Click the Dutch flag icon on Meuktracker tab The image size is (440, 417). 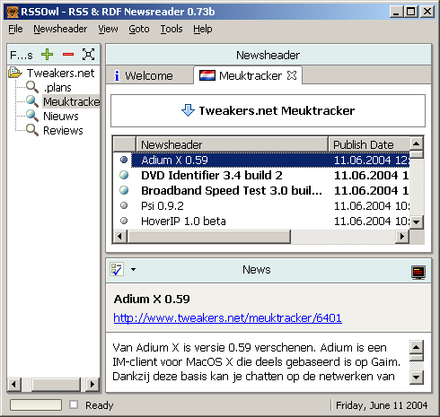click(x=207, y=75)
